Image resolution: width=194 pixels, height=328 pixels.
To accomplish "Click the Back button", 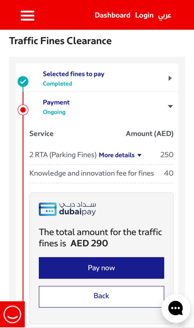I will point(101,296).
